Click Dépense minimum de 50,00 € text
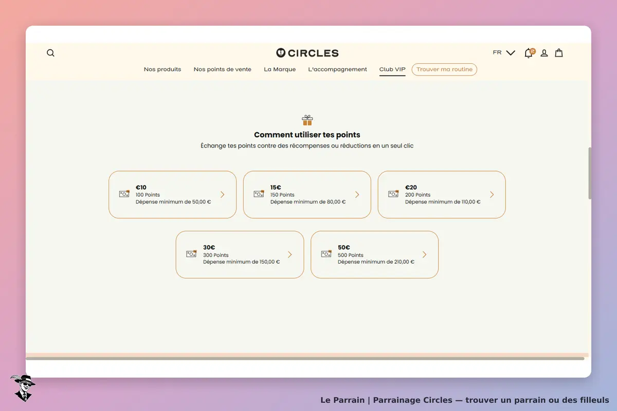The height and width of the screenshot is (411, 617). pyautogui.click(x=173, y=202)
